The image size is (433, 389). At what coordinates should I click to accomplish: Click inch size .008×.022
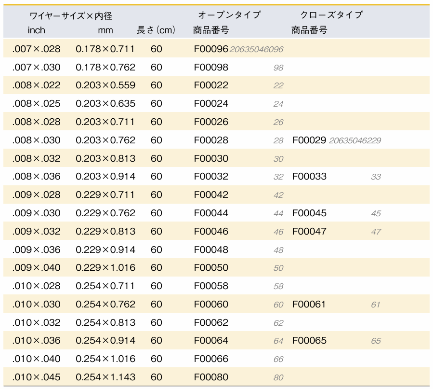36,85
